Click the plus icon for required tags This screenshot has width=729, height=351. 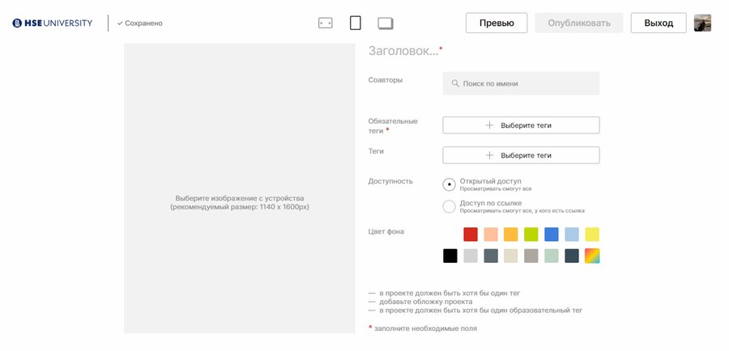coord(489,125)
